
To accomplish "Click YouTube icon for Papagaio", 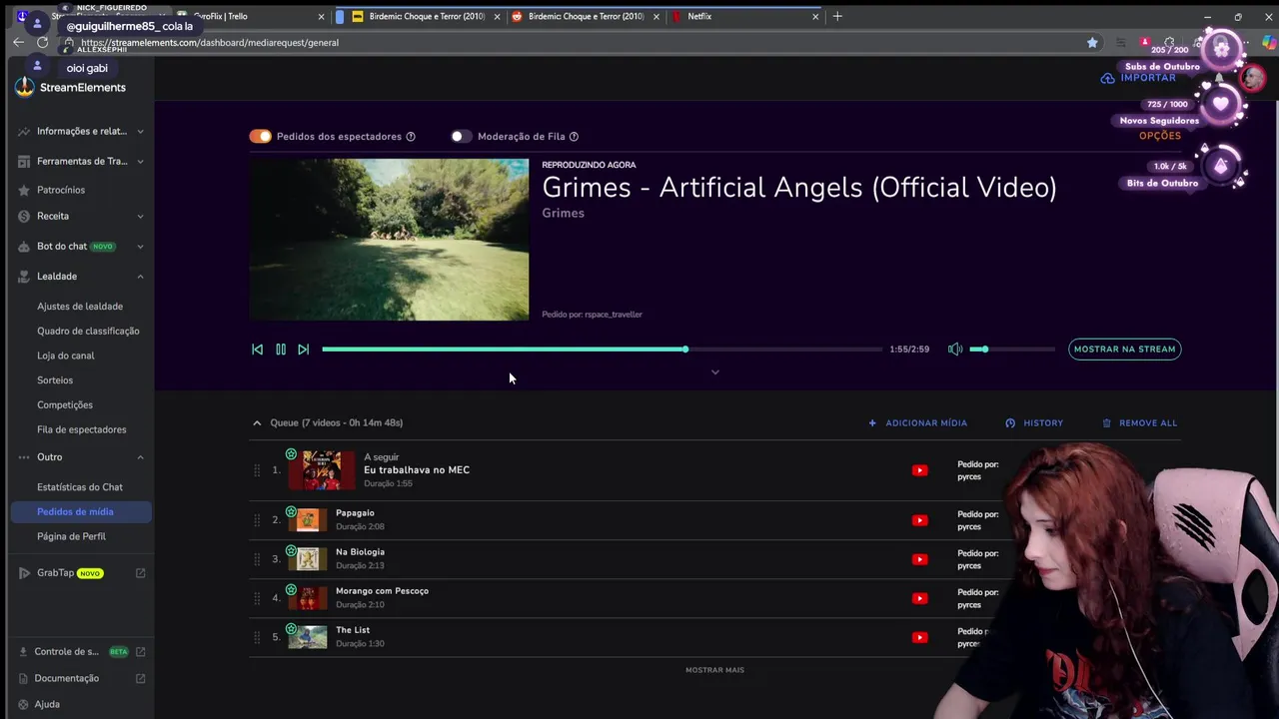I will 919,520.
